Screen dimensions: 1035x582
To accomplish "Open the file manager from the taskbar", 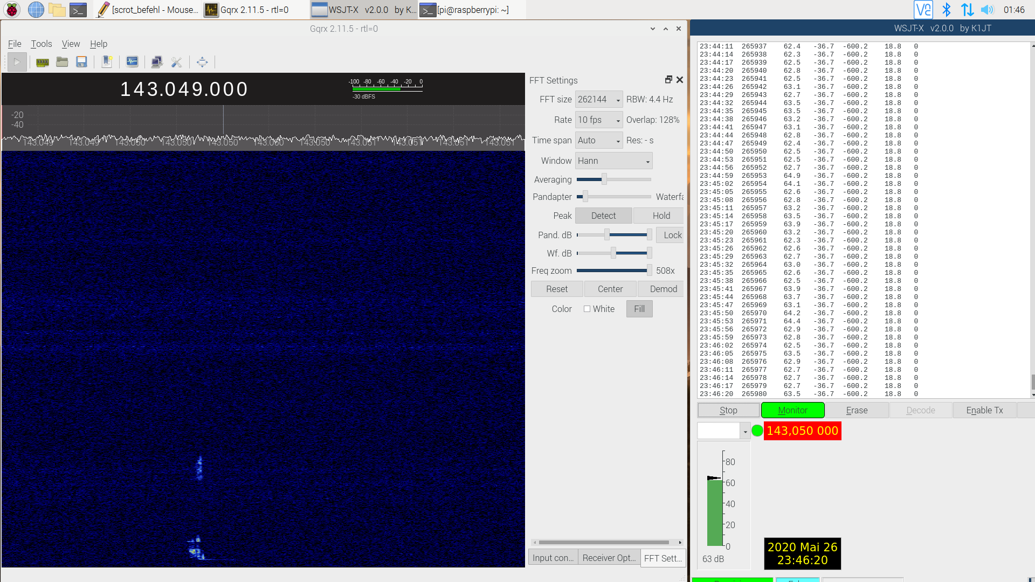I will [x=57, y=10].
